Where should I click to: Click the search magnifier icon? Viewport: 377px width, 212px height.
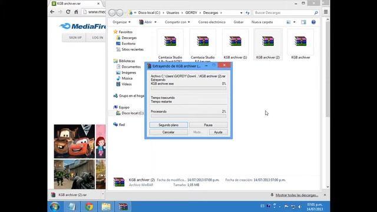coord(316,13)
